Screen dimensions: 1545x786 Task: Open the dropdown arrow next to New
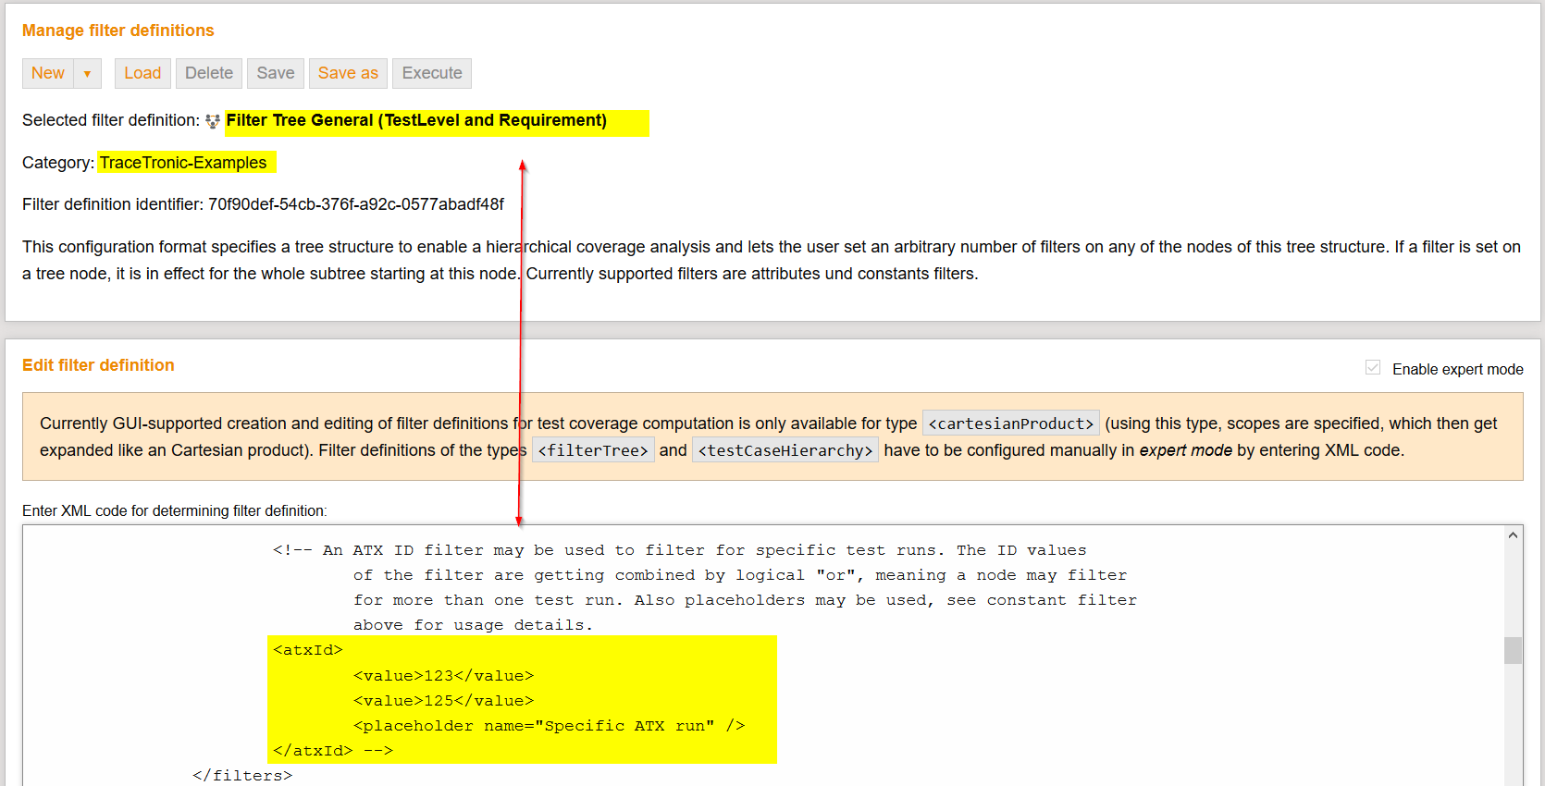[87, 74]
